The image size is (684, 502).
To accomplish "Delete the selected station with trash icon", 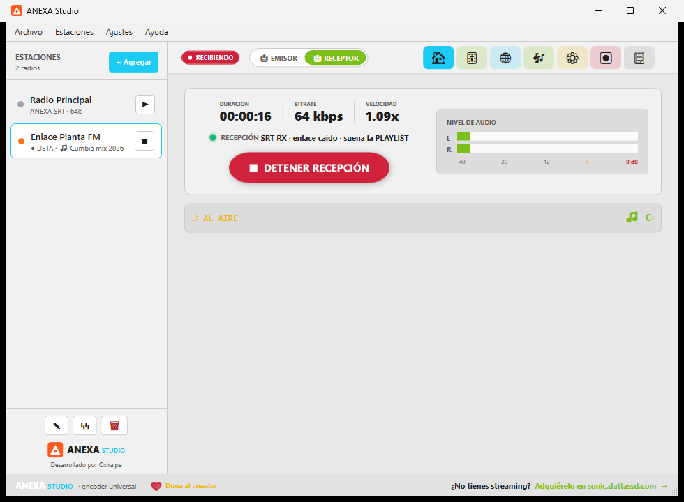I will click(114, 426).
